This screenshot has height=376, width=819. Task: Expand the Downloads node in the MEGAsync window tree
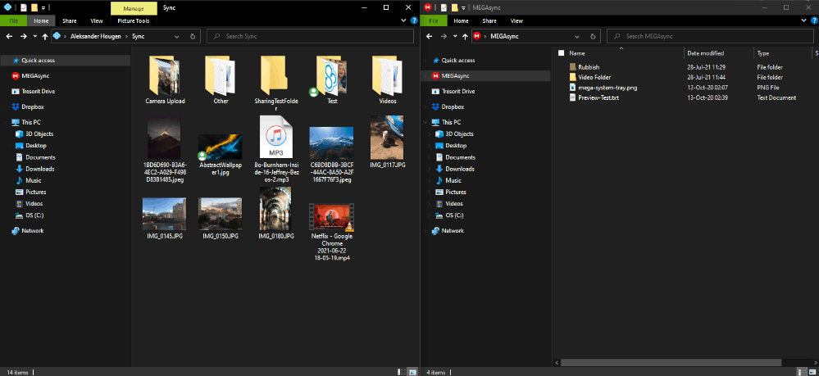click(x=430, y=169)
